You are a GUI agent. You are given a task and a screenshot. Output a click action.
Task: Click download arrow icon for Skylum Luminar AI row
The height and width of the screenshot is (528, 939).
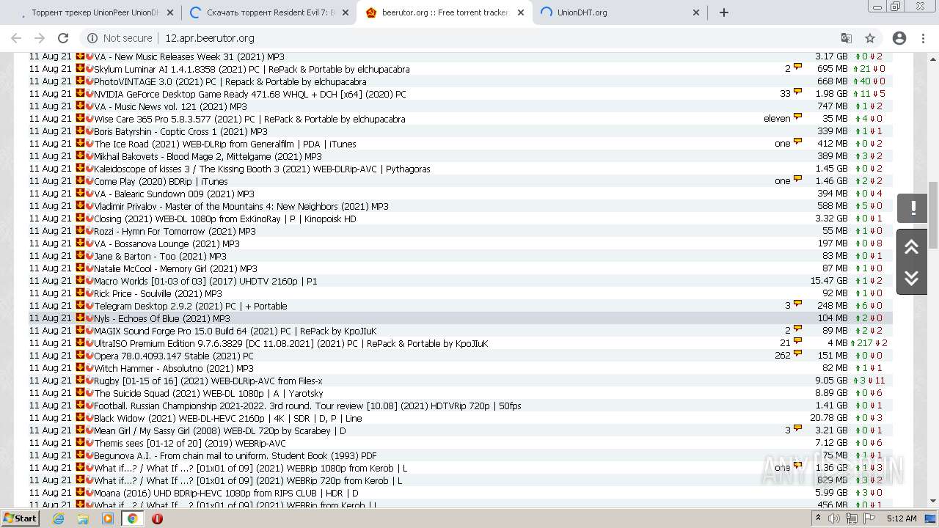80,68
